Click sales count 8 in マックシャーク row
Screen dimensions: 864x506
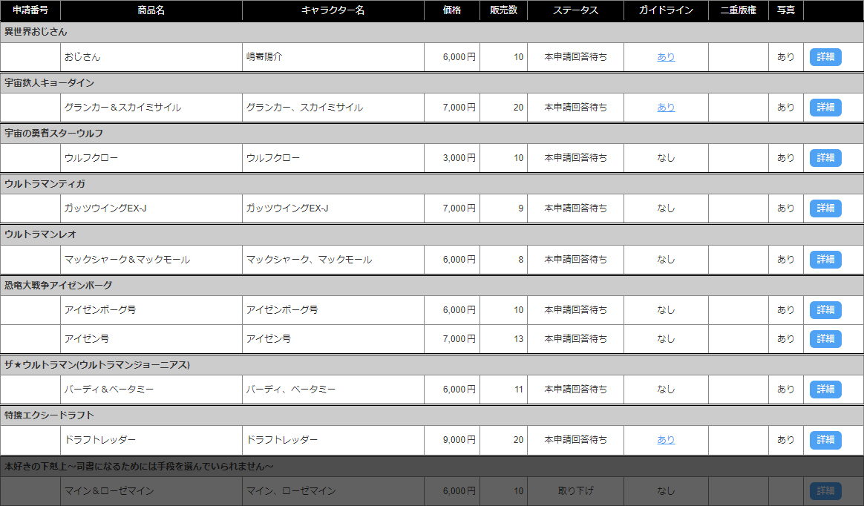click(x=520, y=260)
